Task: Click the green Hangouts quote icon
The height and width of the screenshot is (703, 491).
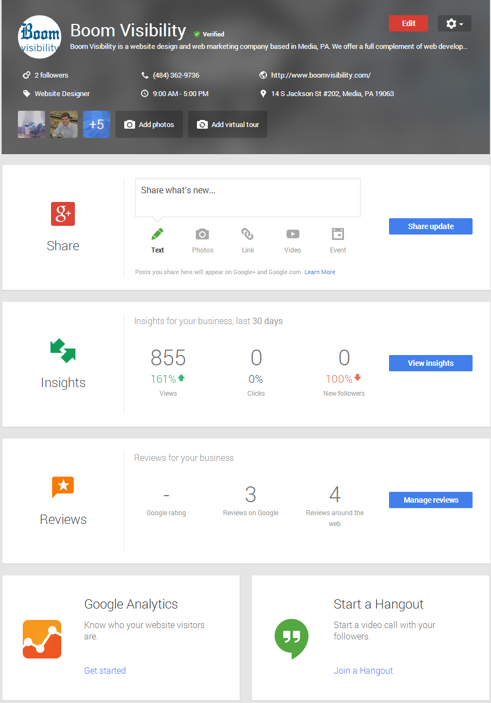Action: [291, 639]
